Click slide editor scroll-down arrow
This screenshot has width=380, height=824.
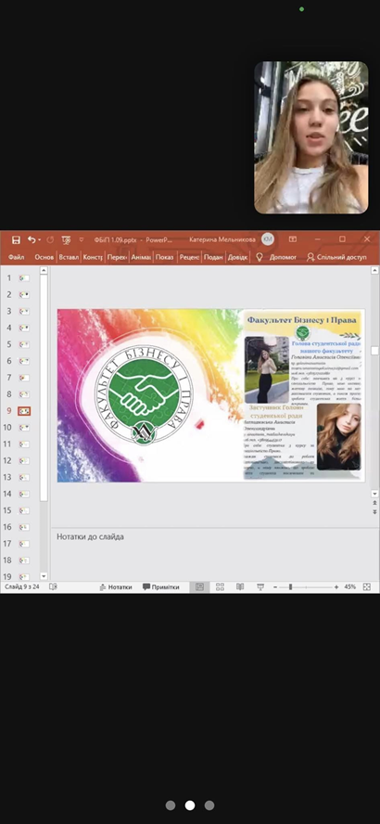[x=374, y=494]
